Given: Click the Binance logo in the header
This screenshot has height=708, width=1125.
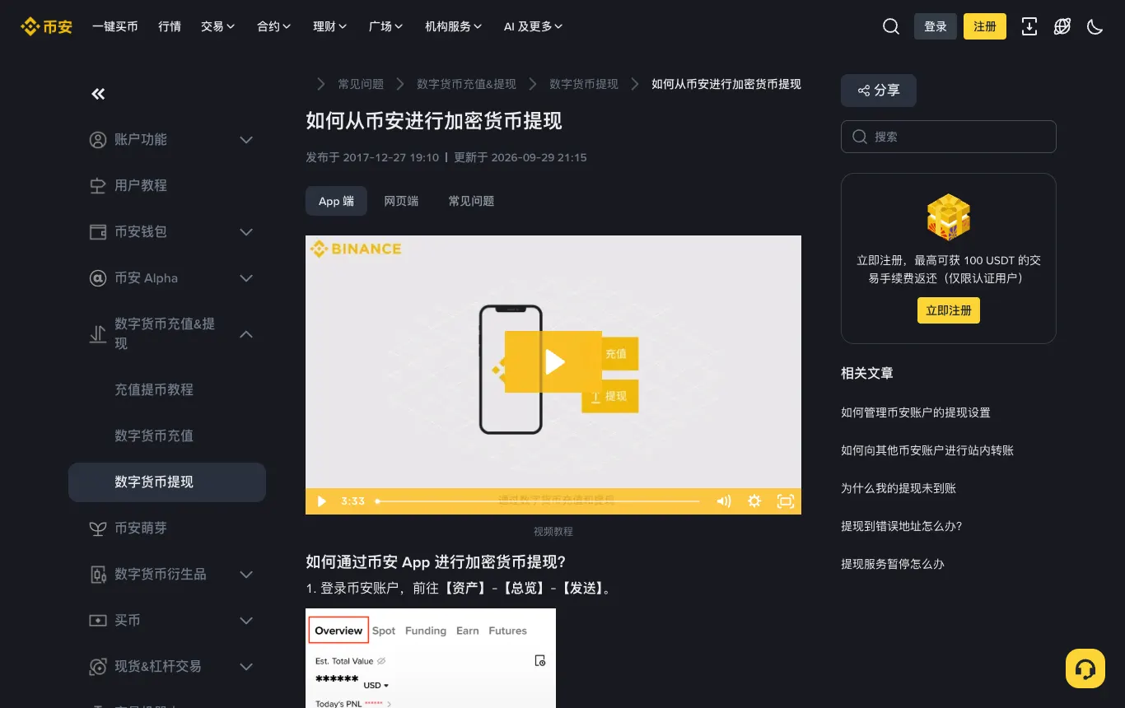Looking at the screenshot, I should 46,26.
